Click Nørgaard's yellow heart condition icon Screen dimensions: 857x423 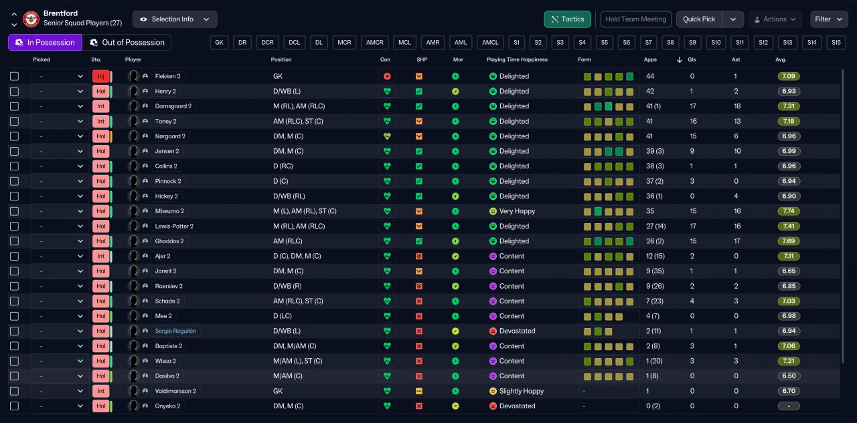(386, 136)
